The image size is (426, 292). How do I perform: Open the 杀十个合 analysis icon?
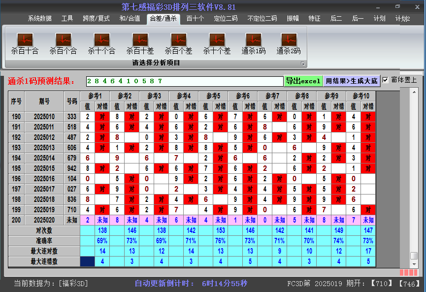tap(101, 44)
